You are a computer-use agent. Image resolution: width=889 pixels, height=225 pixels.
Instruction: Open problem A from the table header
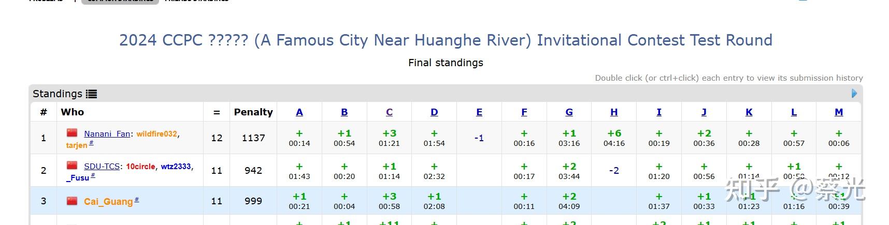(x=299, y=112)
